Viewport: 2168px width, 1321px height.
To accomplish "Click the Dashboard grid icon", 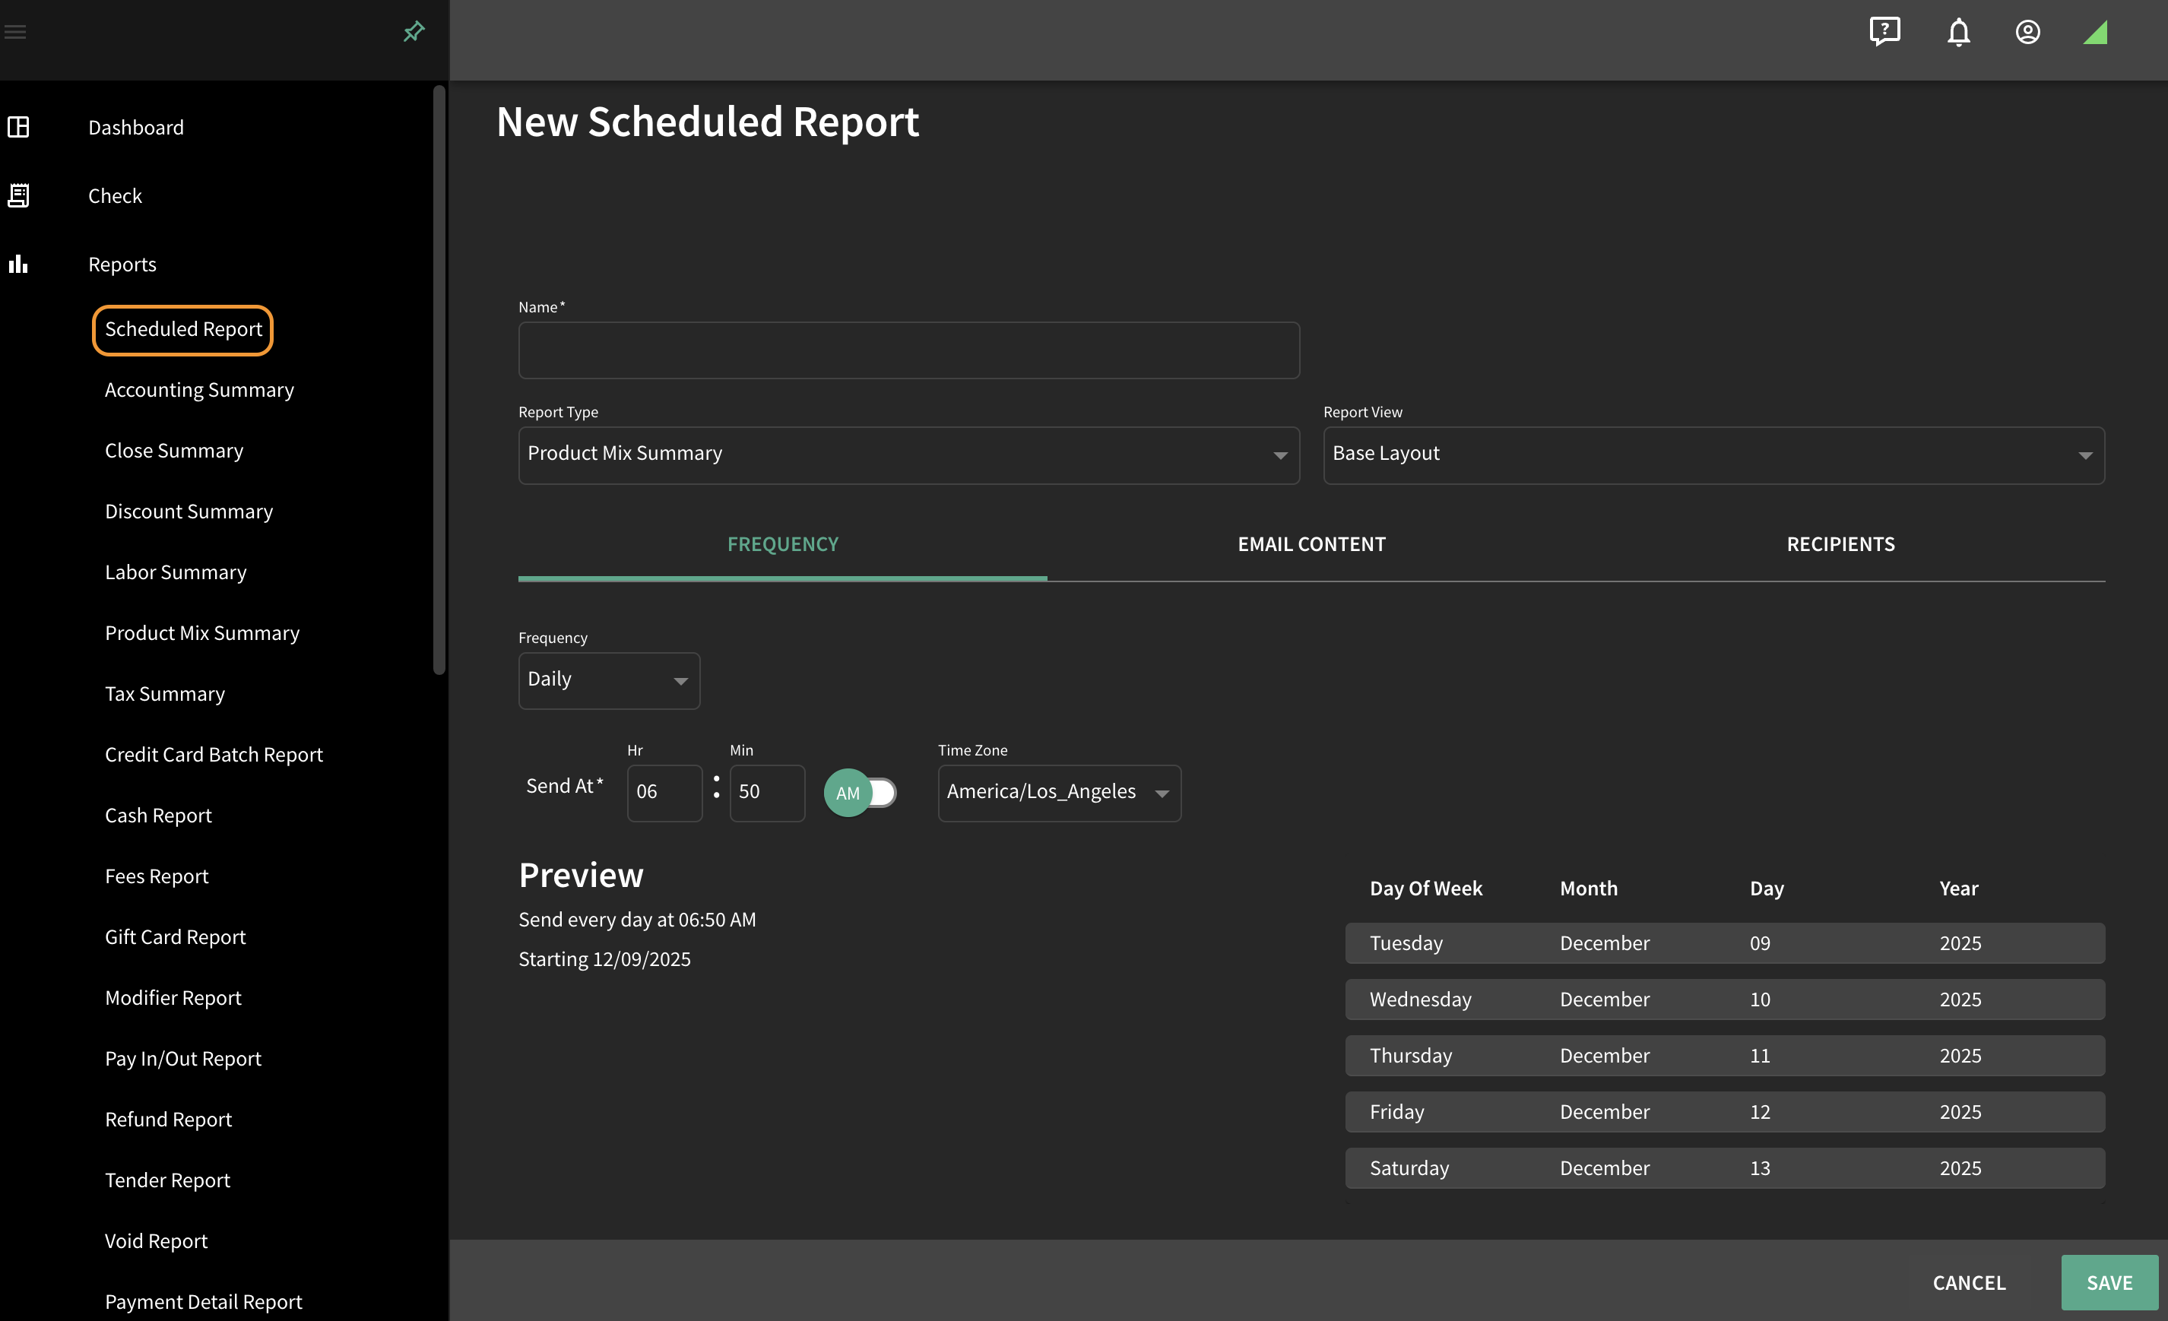I will click(18, 128).
